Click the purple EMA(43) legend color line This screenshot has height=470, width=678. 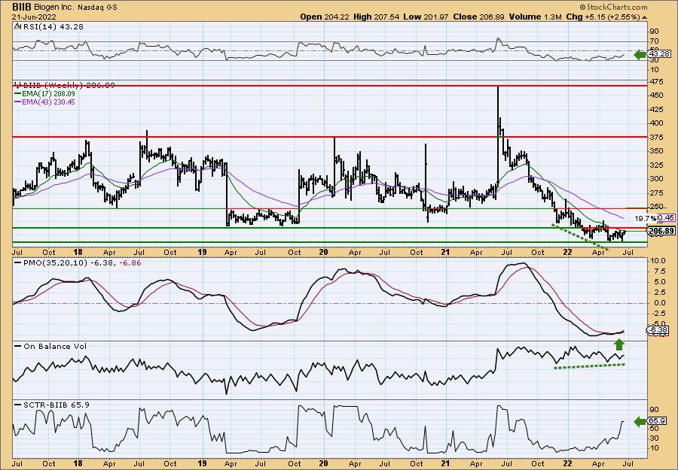(x=17, y=102)
